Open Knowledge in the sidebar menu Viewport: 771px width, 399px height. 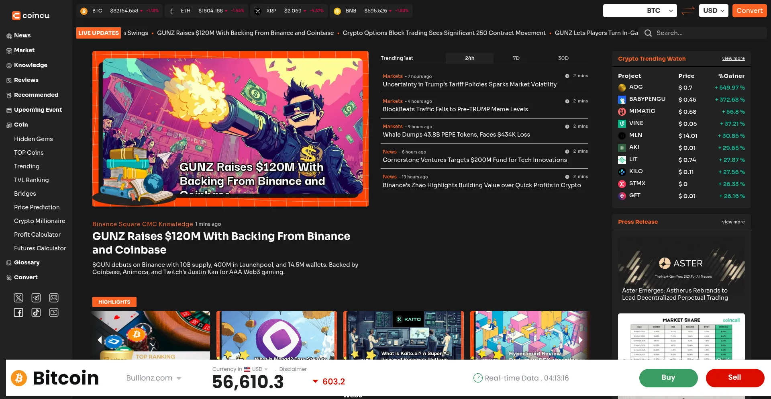[x=31, y=65]
